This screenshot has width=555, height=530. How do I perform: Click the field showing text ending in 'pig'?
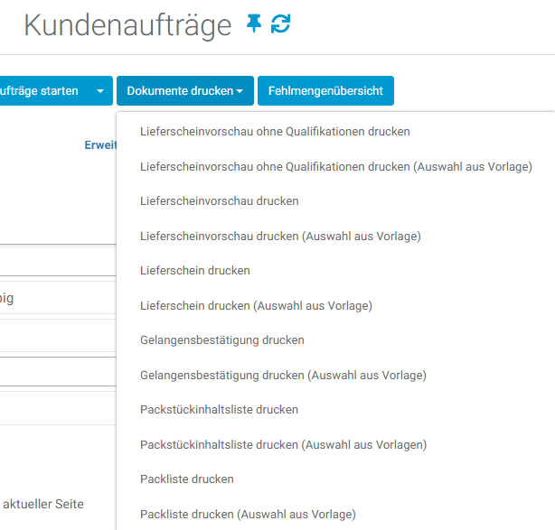coord(54,299)
